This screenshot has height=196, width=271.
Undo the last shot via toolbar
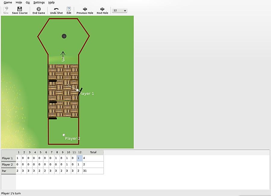tap(56, 9)
